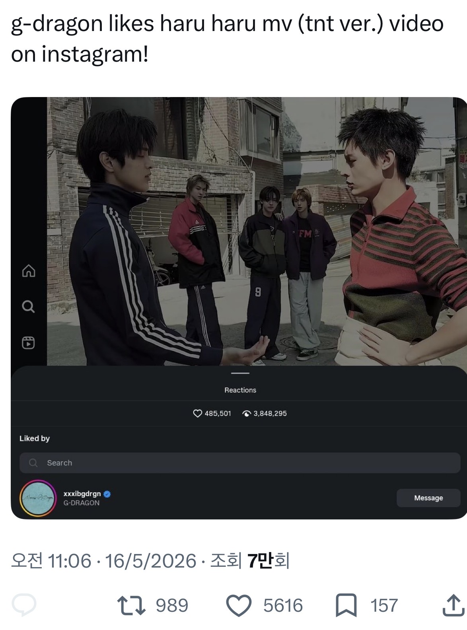This screenshot has height=630, width=467.
Task: Click the Instagram search magnifier sidebar icon
Action: click(28, 307)
